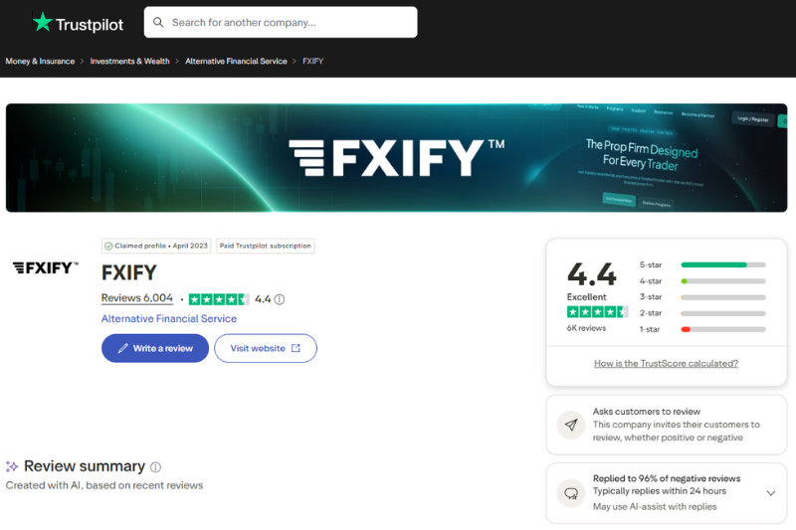This screenshot has width=796, height=530.
Task: Click the Review summary info icon
Action: click(156, 467)
